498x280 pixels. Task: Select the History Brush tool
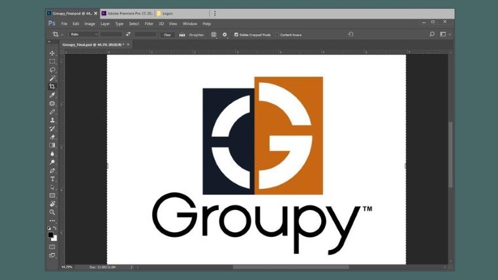(x=52, y=128)
